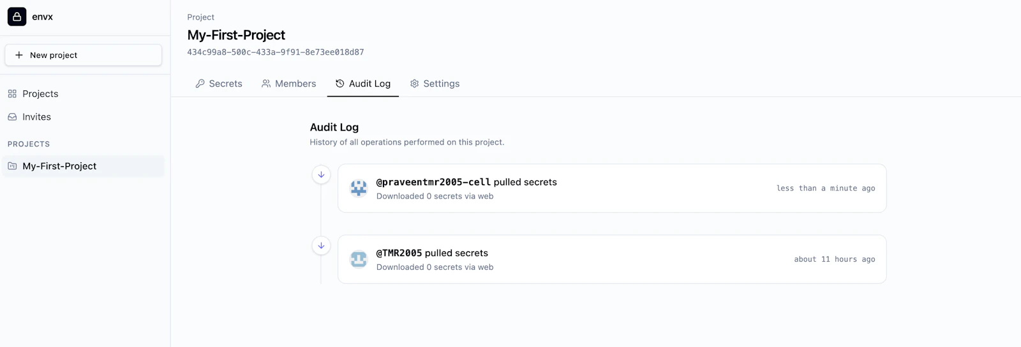Screen dimensions: 1021x347
Task: Click the My-First-Project page heading
Action: click(x=236, y=35)
